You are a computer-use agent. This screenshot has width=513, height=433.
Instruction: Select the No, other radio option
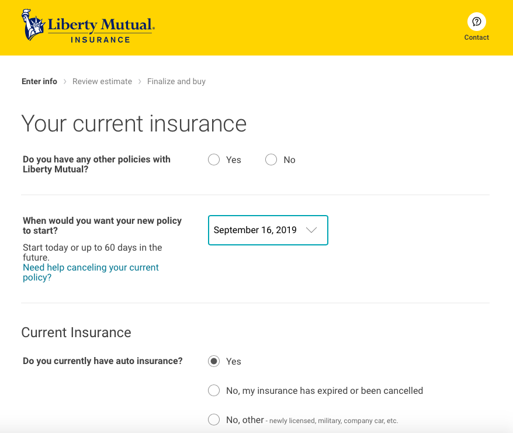click(214, 420)
